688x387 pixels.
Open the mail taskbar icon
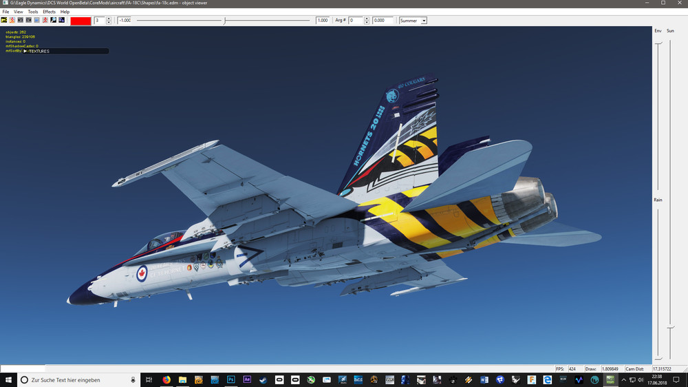(327, 380)
